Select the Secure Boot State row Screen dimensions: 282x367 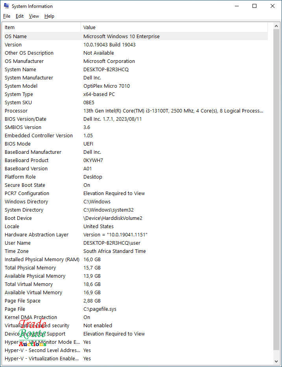(135, 185)
